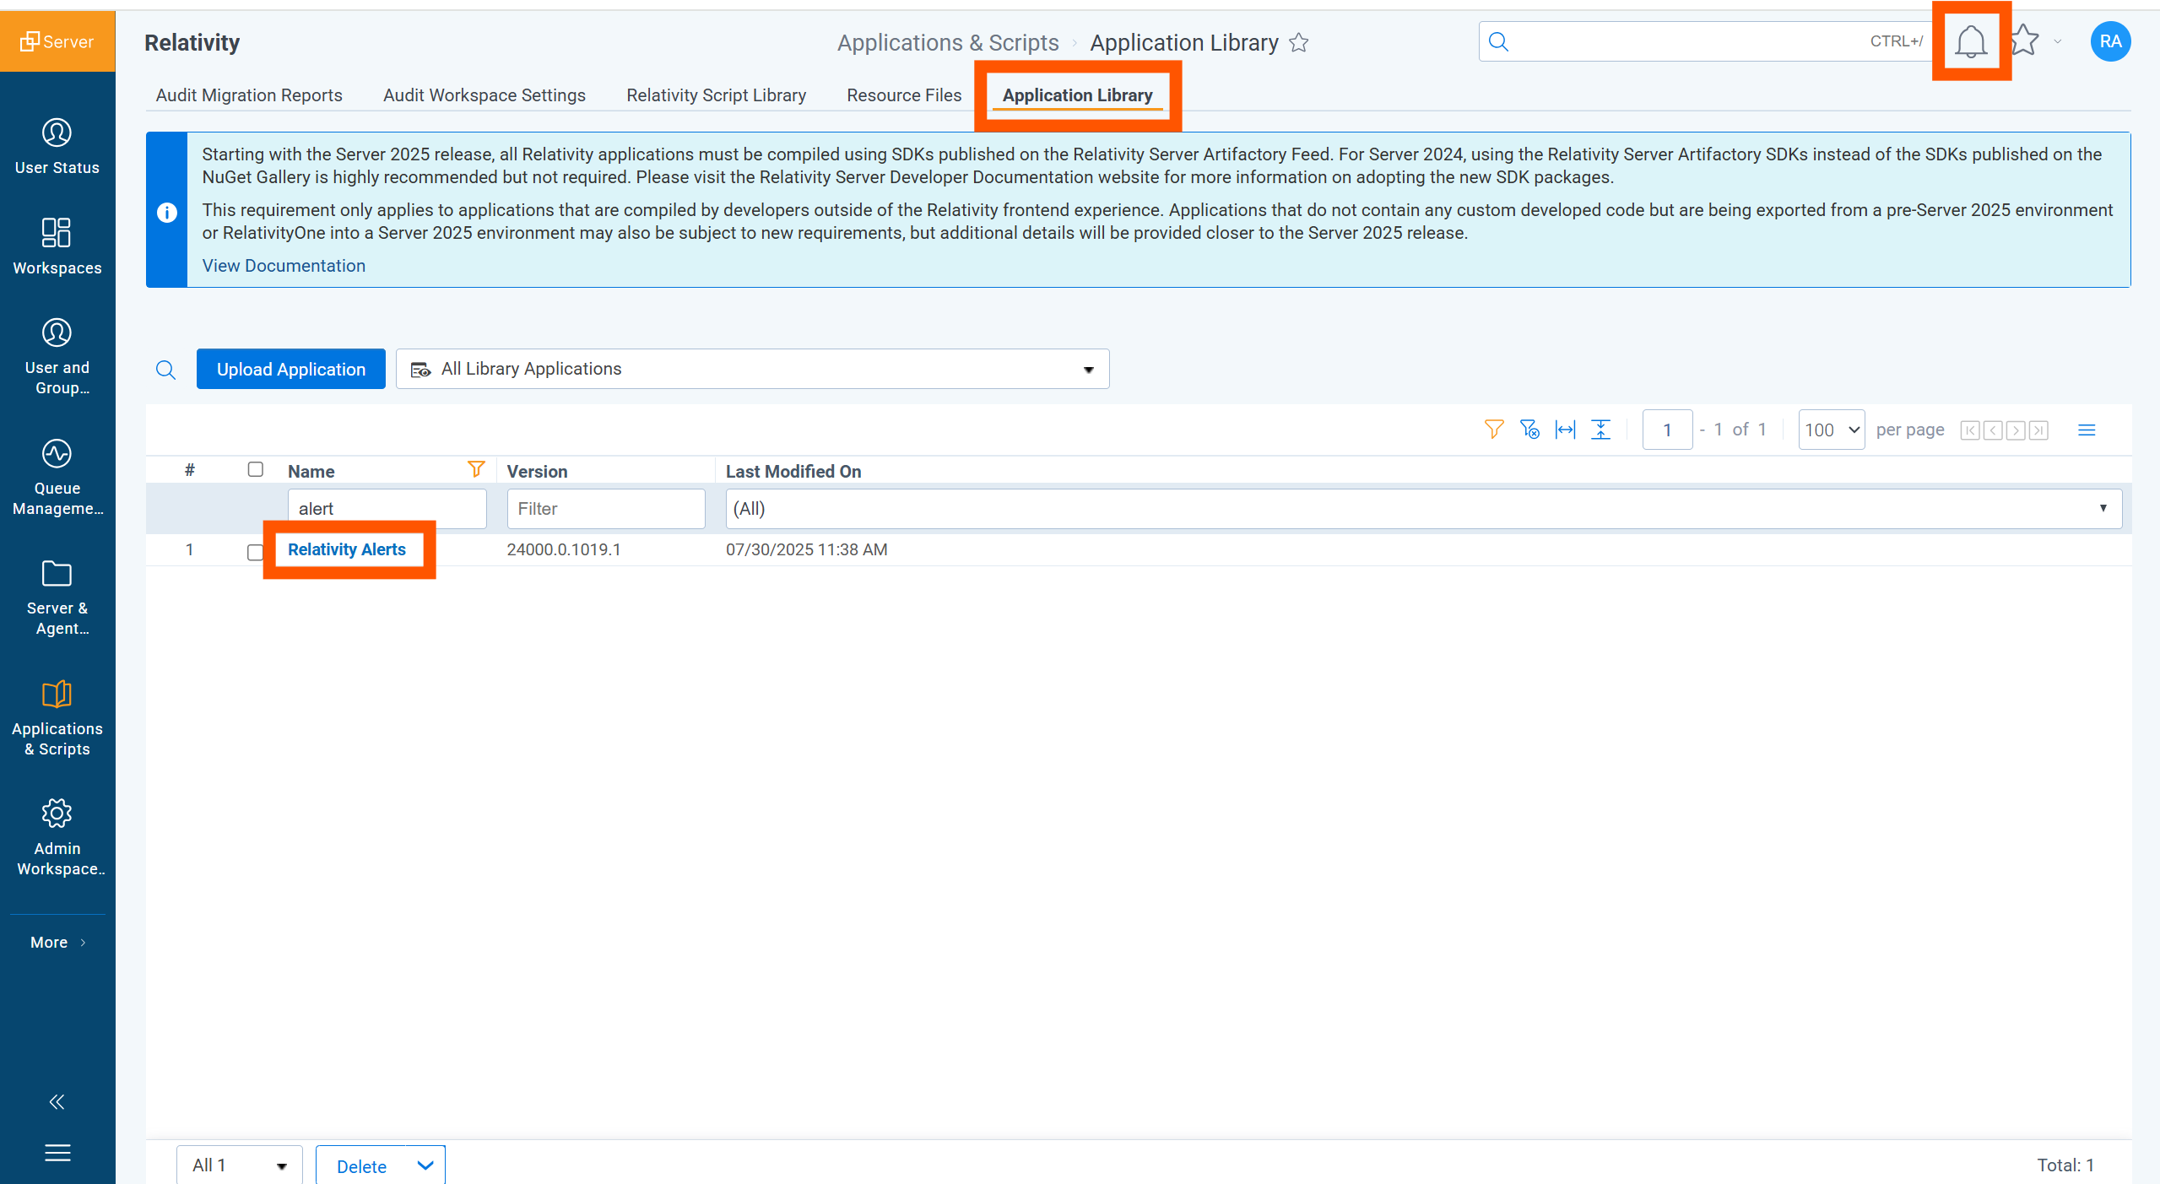The height and width of the screenshot is (1184, 2160).
Task: Clear all filters using the filter-off icon
Action: tap(1529, 430)
